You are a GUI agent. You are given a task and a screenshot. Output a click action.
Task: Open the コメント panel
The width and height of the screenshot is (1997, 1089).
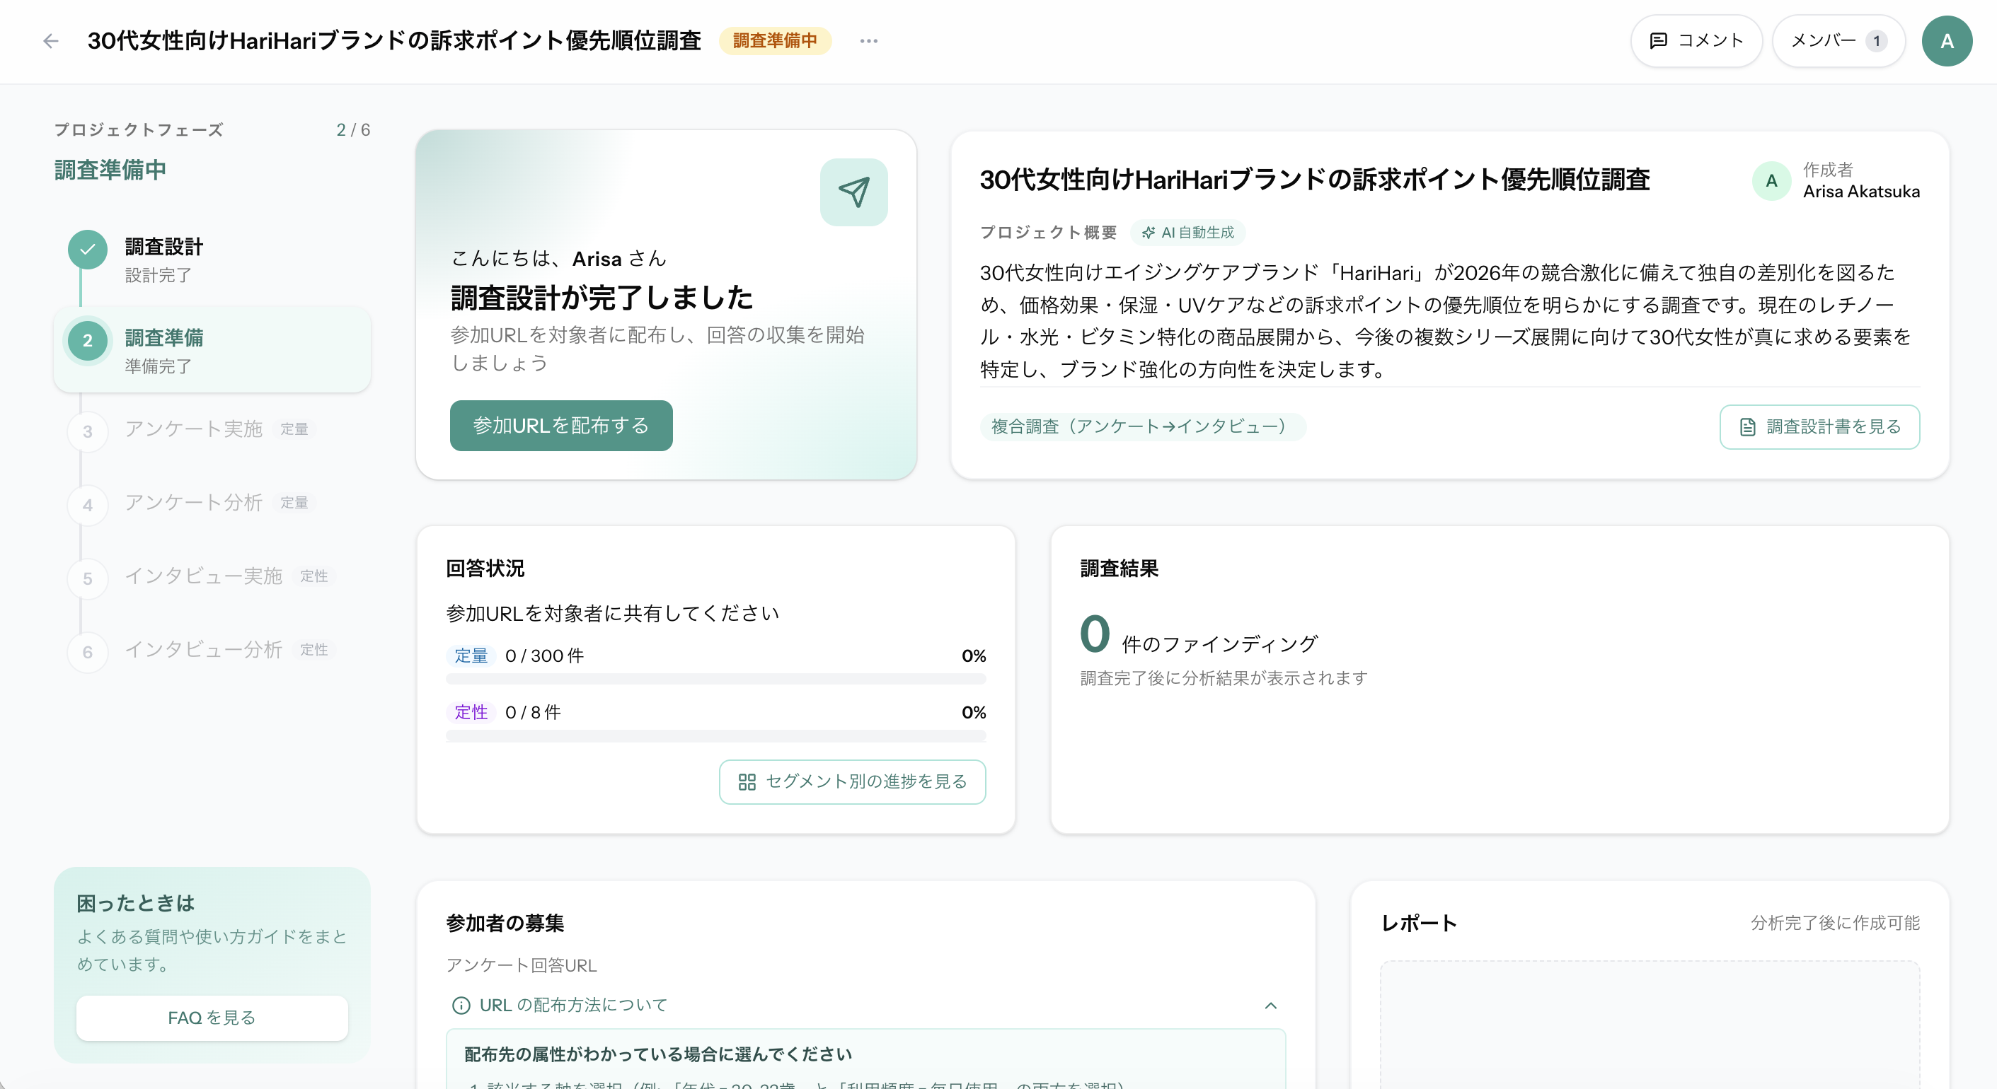point(1696,41)
